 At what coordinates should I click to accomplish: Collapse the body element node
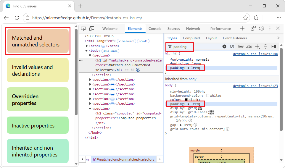[86, 51]
